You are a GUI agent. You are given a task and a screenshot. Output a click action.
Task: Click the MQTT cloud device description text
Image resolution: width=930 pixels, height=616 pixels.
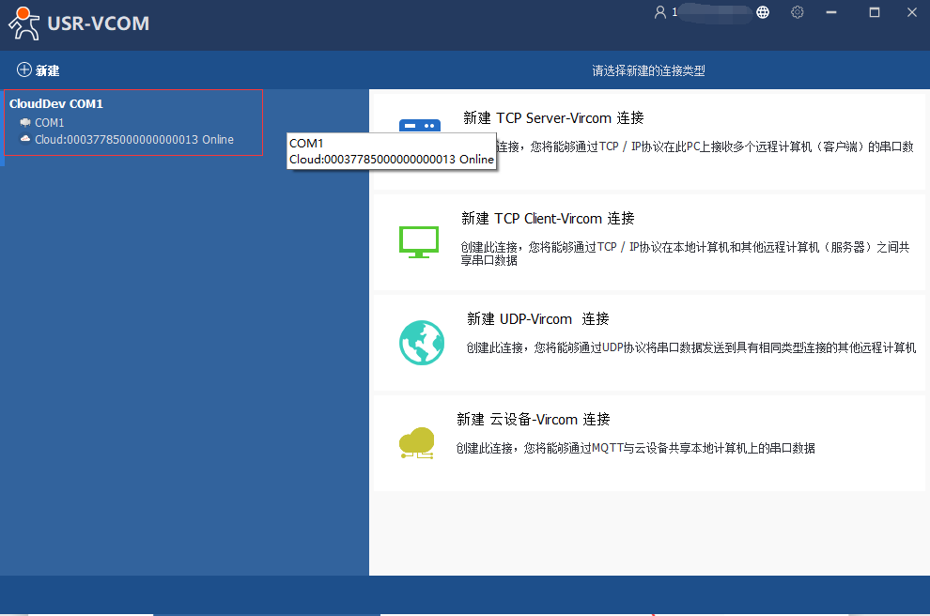(x=635, y=449)
